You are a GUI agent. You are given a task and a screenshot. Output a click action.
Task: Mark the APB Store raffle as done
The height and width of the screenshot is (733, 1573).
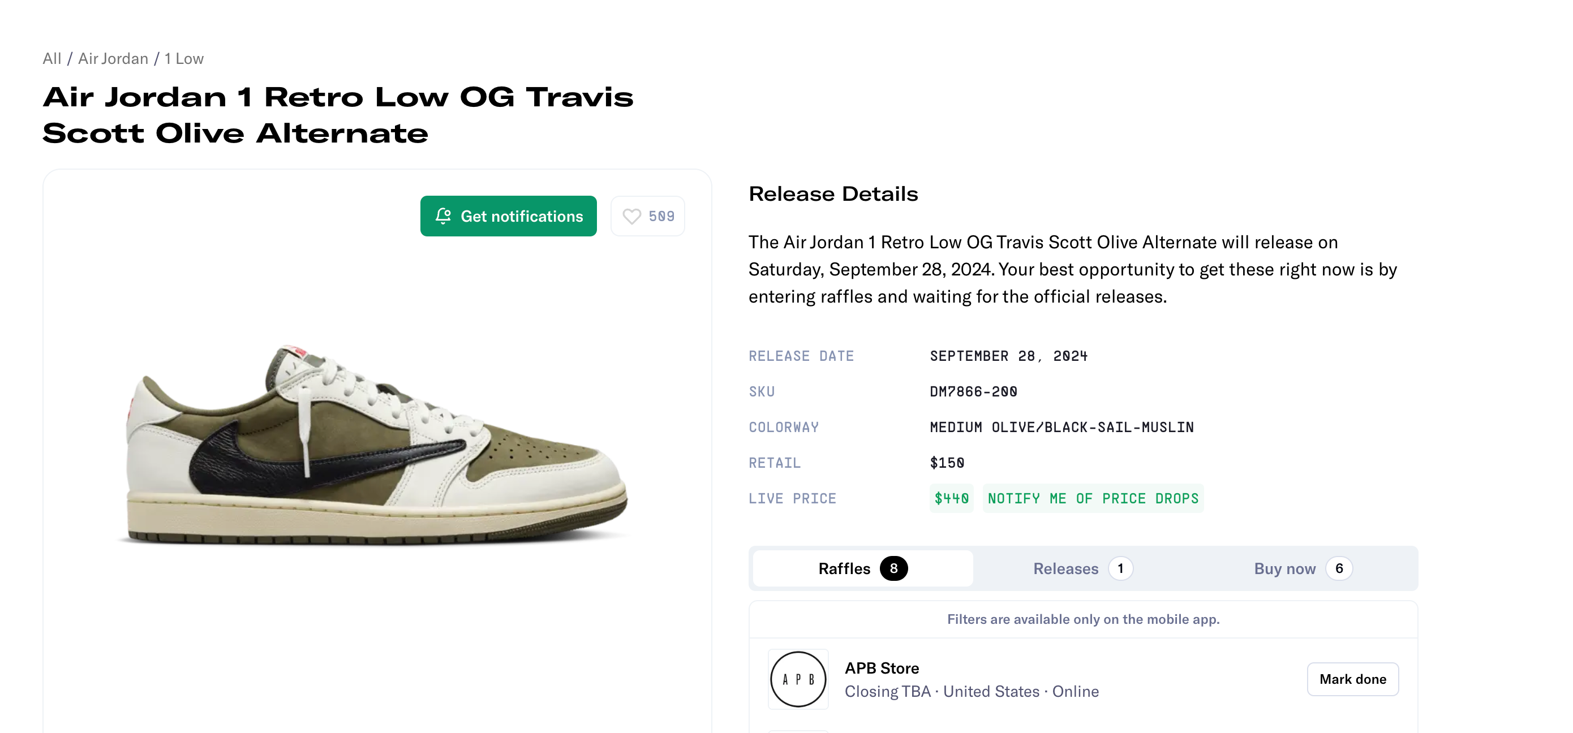click(x=1352, y=679)
